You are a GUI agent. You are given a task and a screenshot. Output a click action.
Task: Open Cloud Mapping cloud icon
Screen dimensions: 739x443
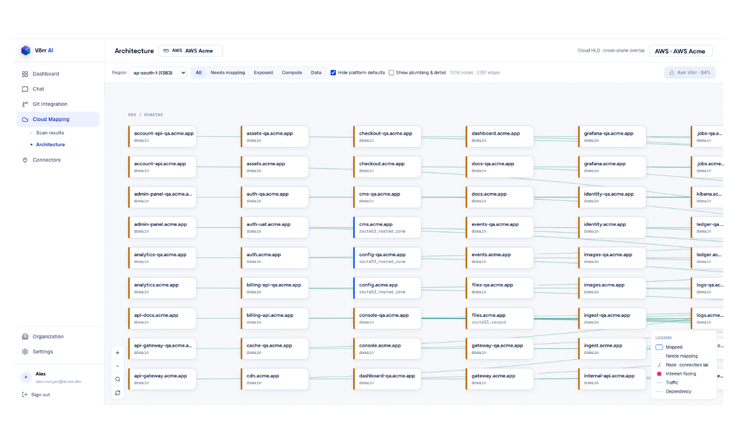(x=25, y=120)
